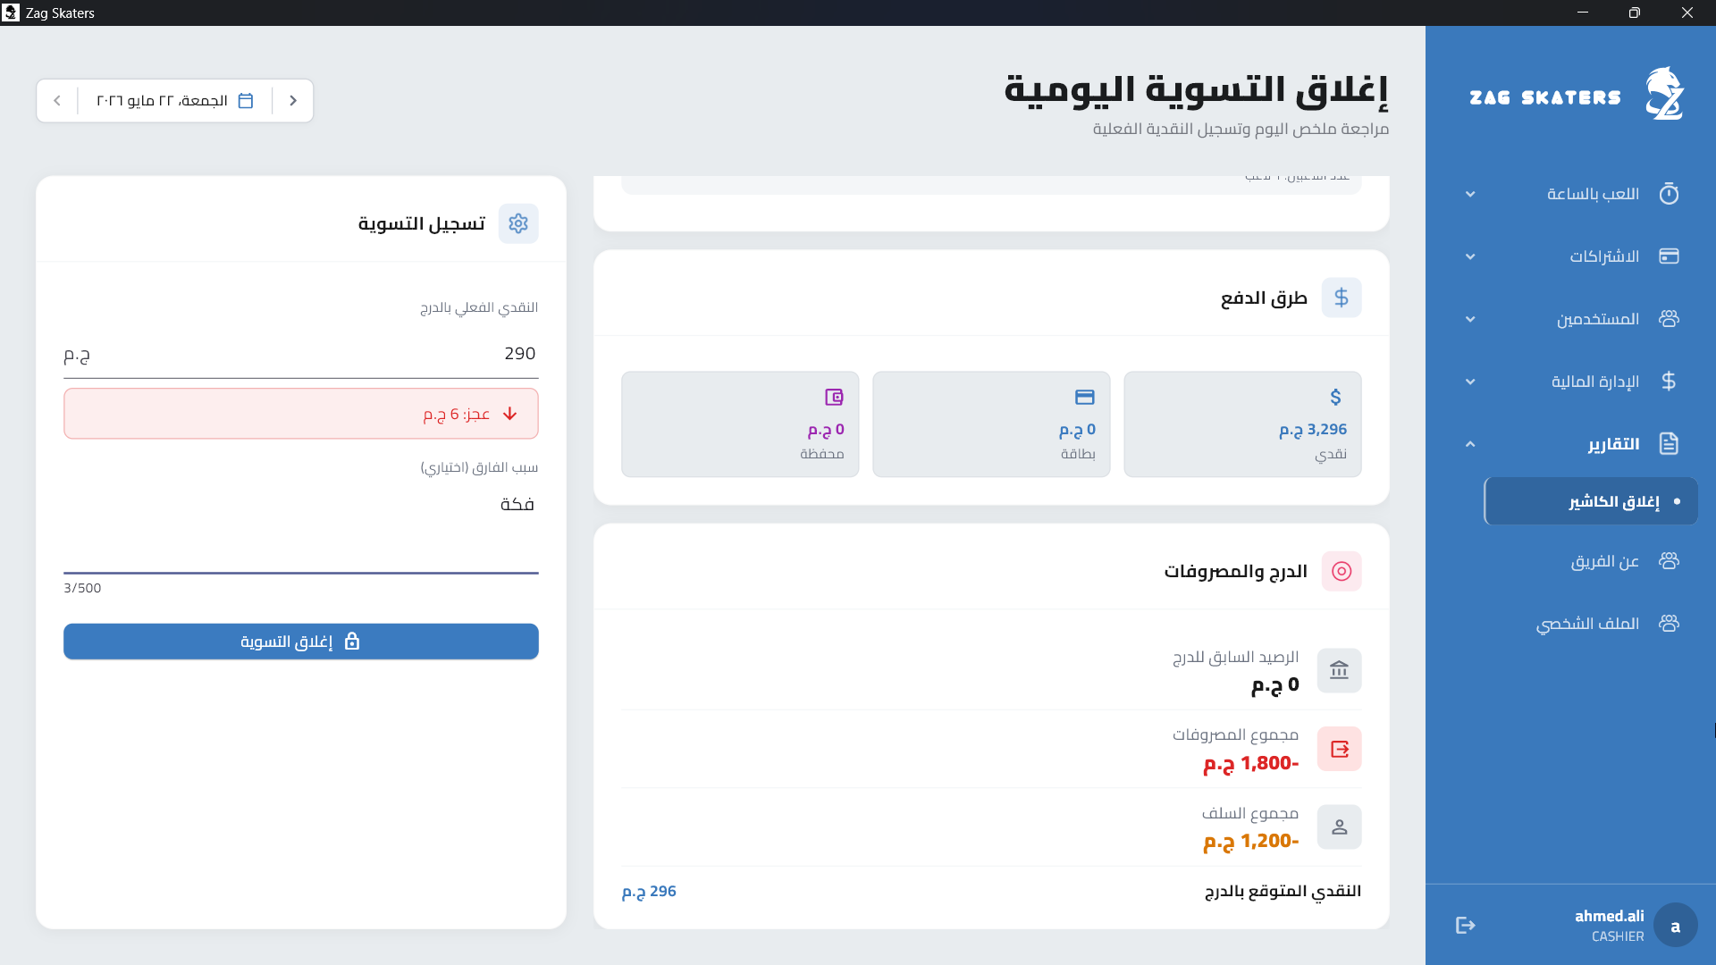
Task: Click the bank icon beside الرصيد السابق للدرج
Action: [x=1339, y=670]
